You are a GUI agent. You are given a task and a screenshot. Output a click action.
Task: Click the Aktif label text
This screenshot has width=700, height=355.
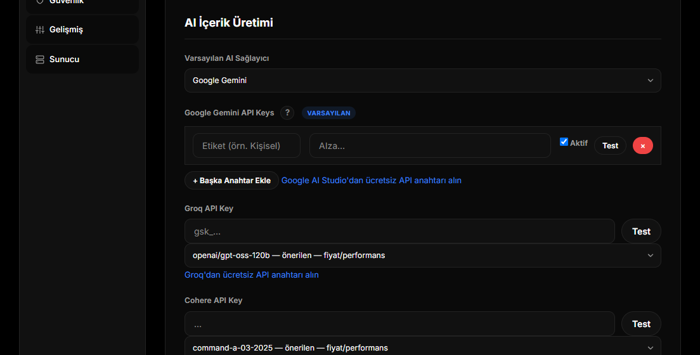tap(578, 143)
